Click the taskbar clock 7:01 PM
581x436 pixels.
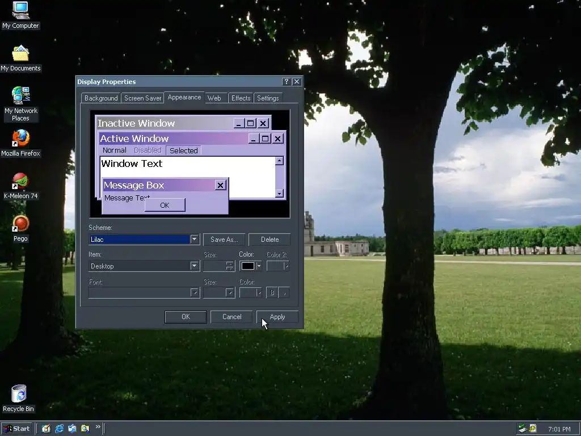tap(559, 429)
